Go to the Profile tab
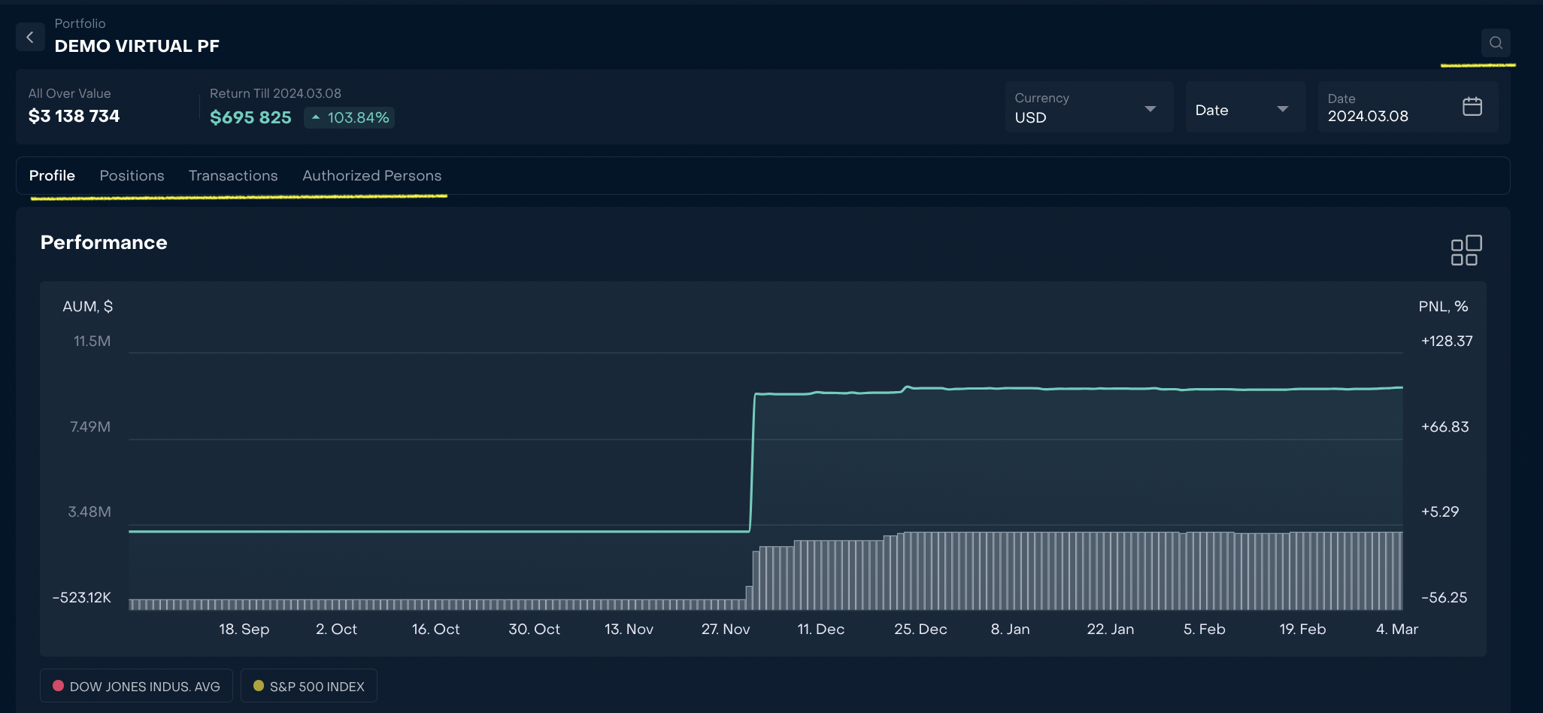The width and height of the screenshot is (1543, 713). tap(52, 175)
